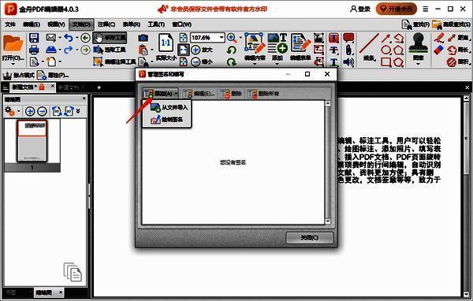473x301 pixels.
Task: Click the paperclip attach file icon
Action: point(348,50)
